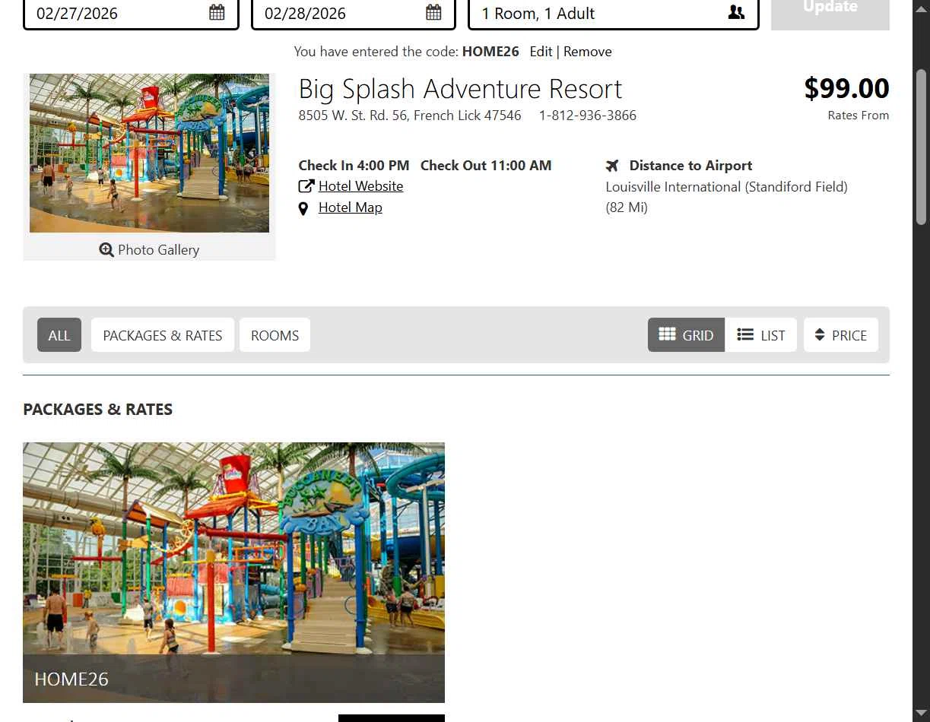Viewport: 930px width, 722px height.
Task: Open the check-in date calendar icon
Action: (217, 12)
